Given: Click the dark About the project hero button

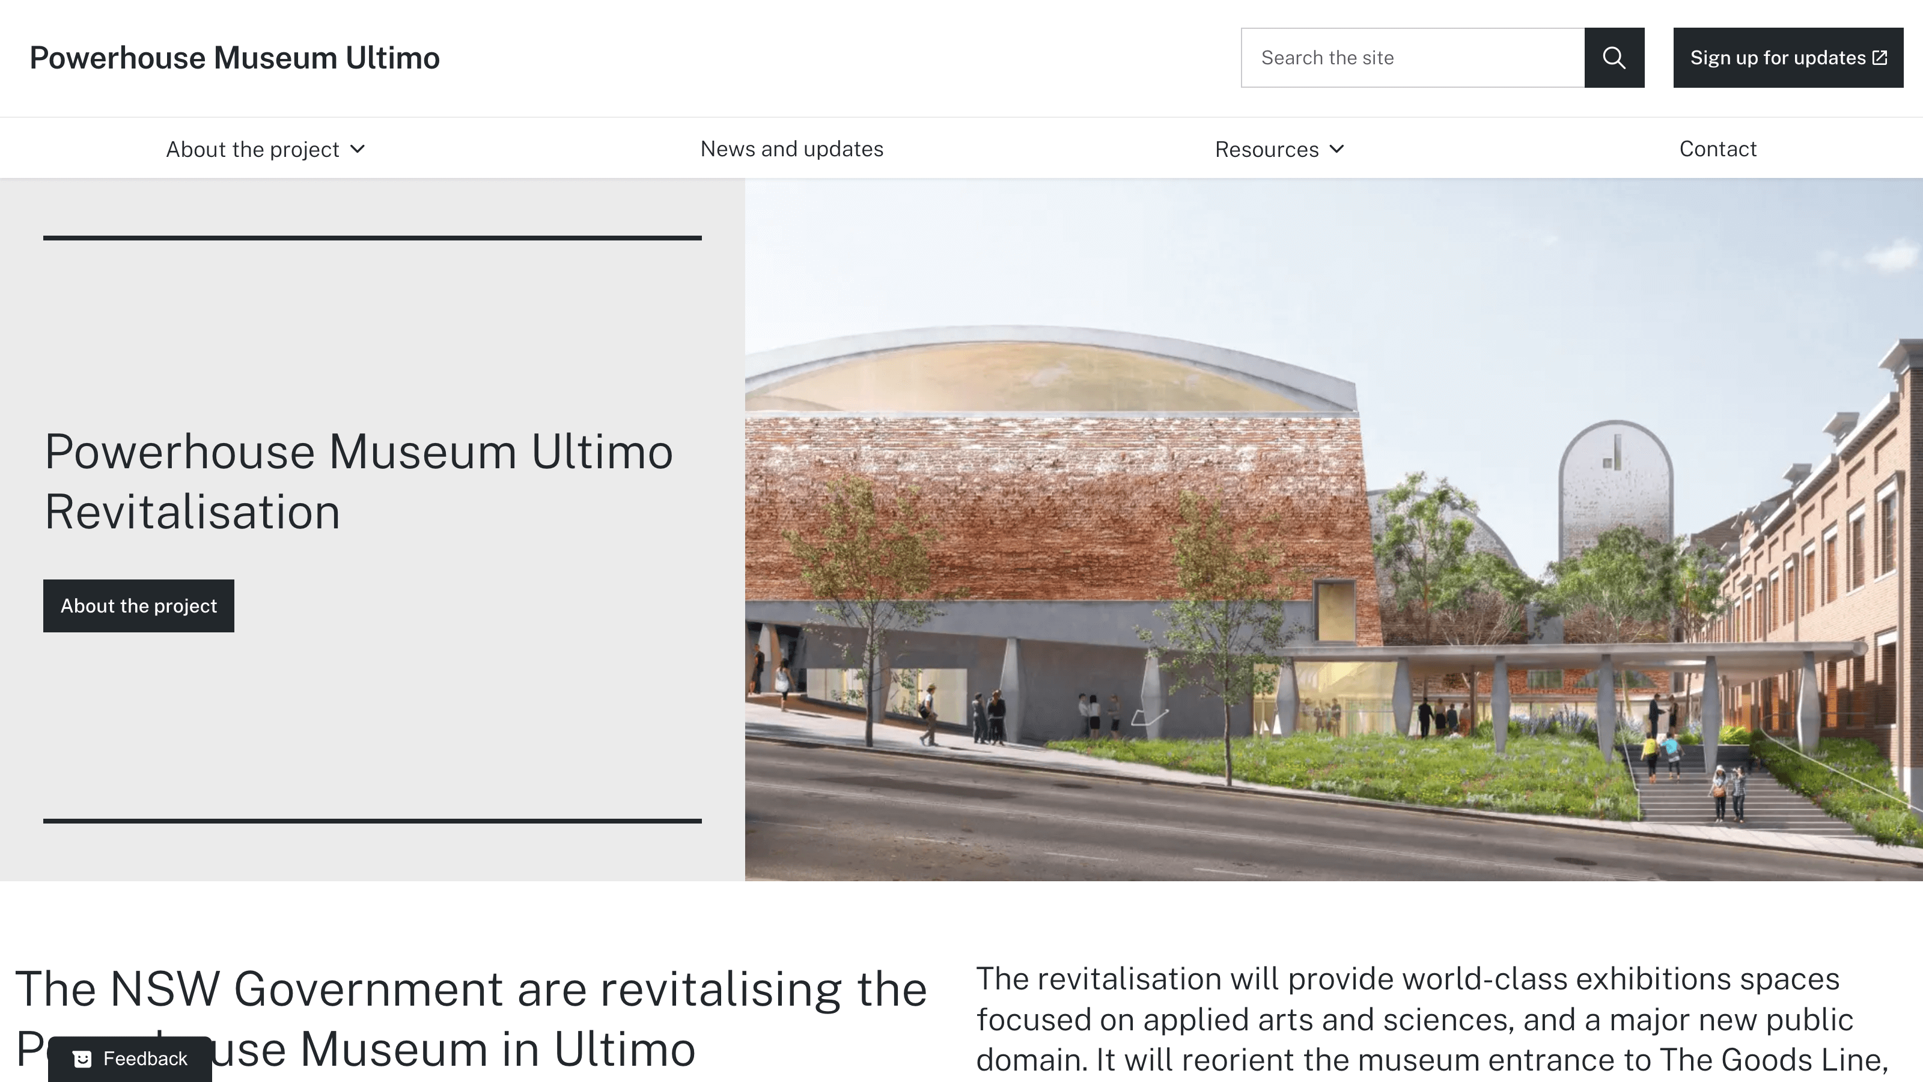Looking at the screenshot, I should (139, 605).
